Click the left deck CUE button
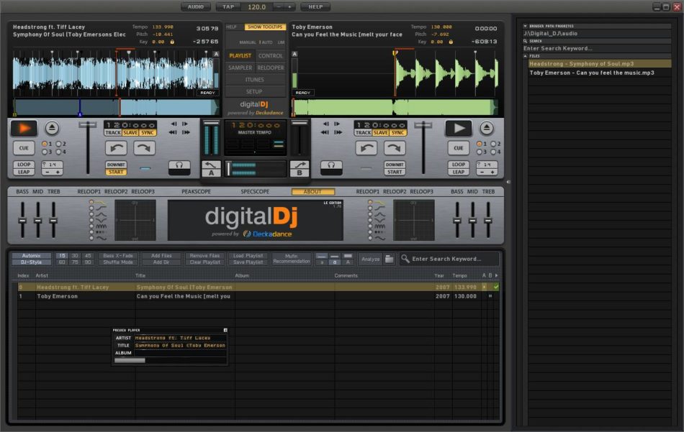The width and height of the screenshot is (684, 432). (x=24, y=148)
